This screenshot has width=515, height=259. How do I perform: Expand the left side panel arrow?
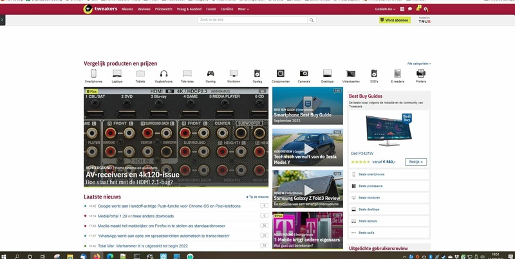(3, 20)
